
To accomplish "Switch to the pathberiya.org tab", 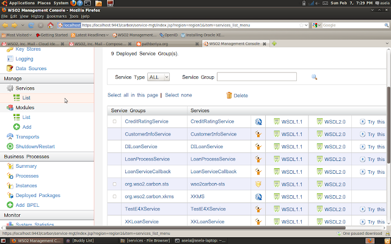I will (x=167, y=43).
